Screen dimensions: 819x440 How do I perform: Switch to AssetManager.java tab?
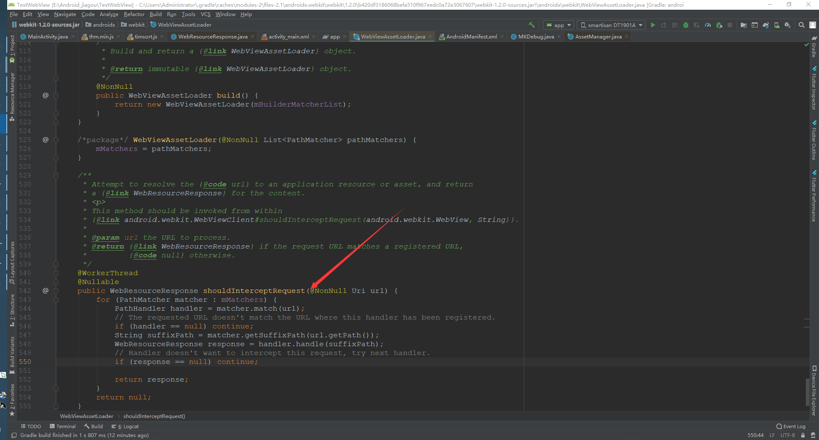coord(598,37)
